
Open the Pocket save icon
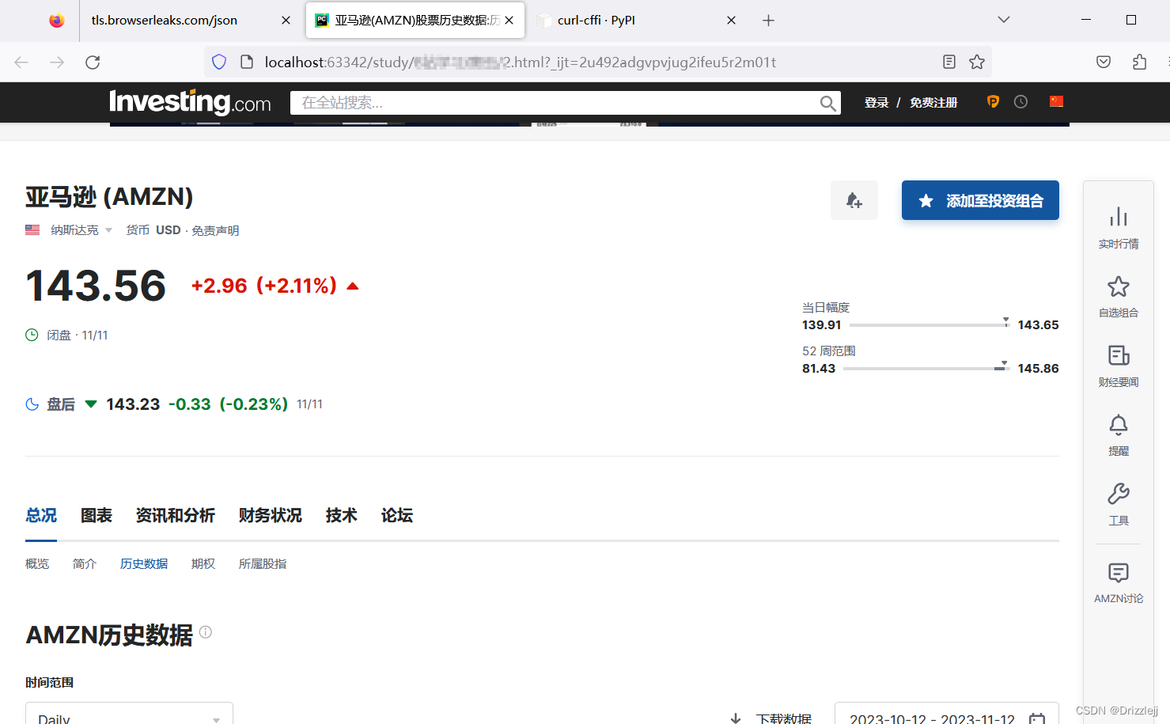1104,62
